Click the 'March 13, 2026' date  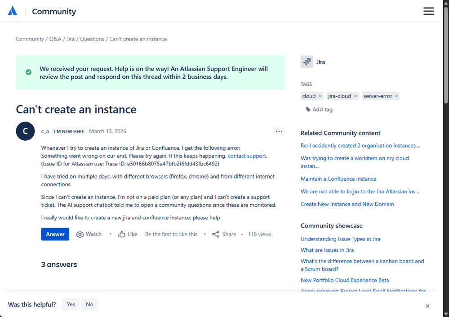coord(108,131)
